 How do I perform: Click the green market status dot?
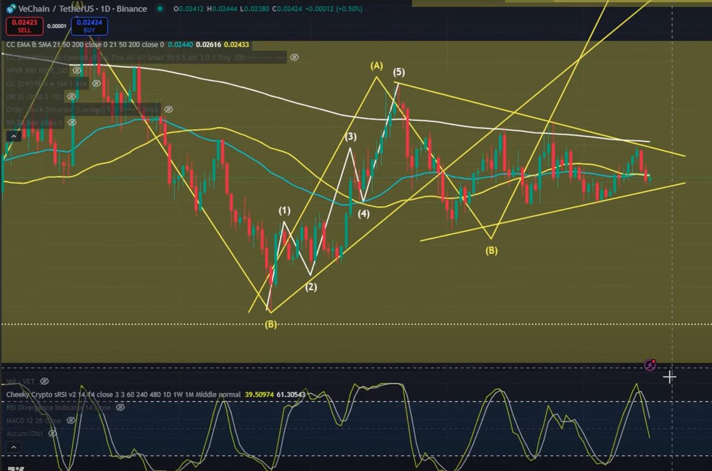tap(159, 9)
